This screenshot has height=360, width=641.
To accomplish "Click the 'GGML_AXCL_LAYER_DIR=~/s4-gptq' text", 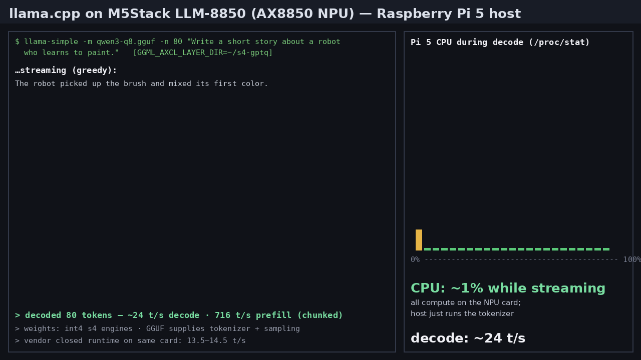I will point(203,53).
